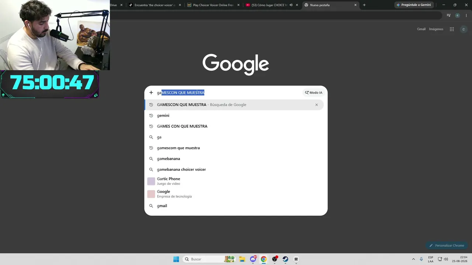Select the Gartic Phone suggestion
The image size is (472, 265).
click(234, 181)
